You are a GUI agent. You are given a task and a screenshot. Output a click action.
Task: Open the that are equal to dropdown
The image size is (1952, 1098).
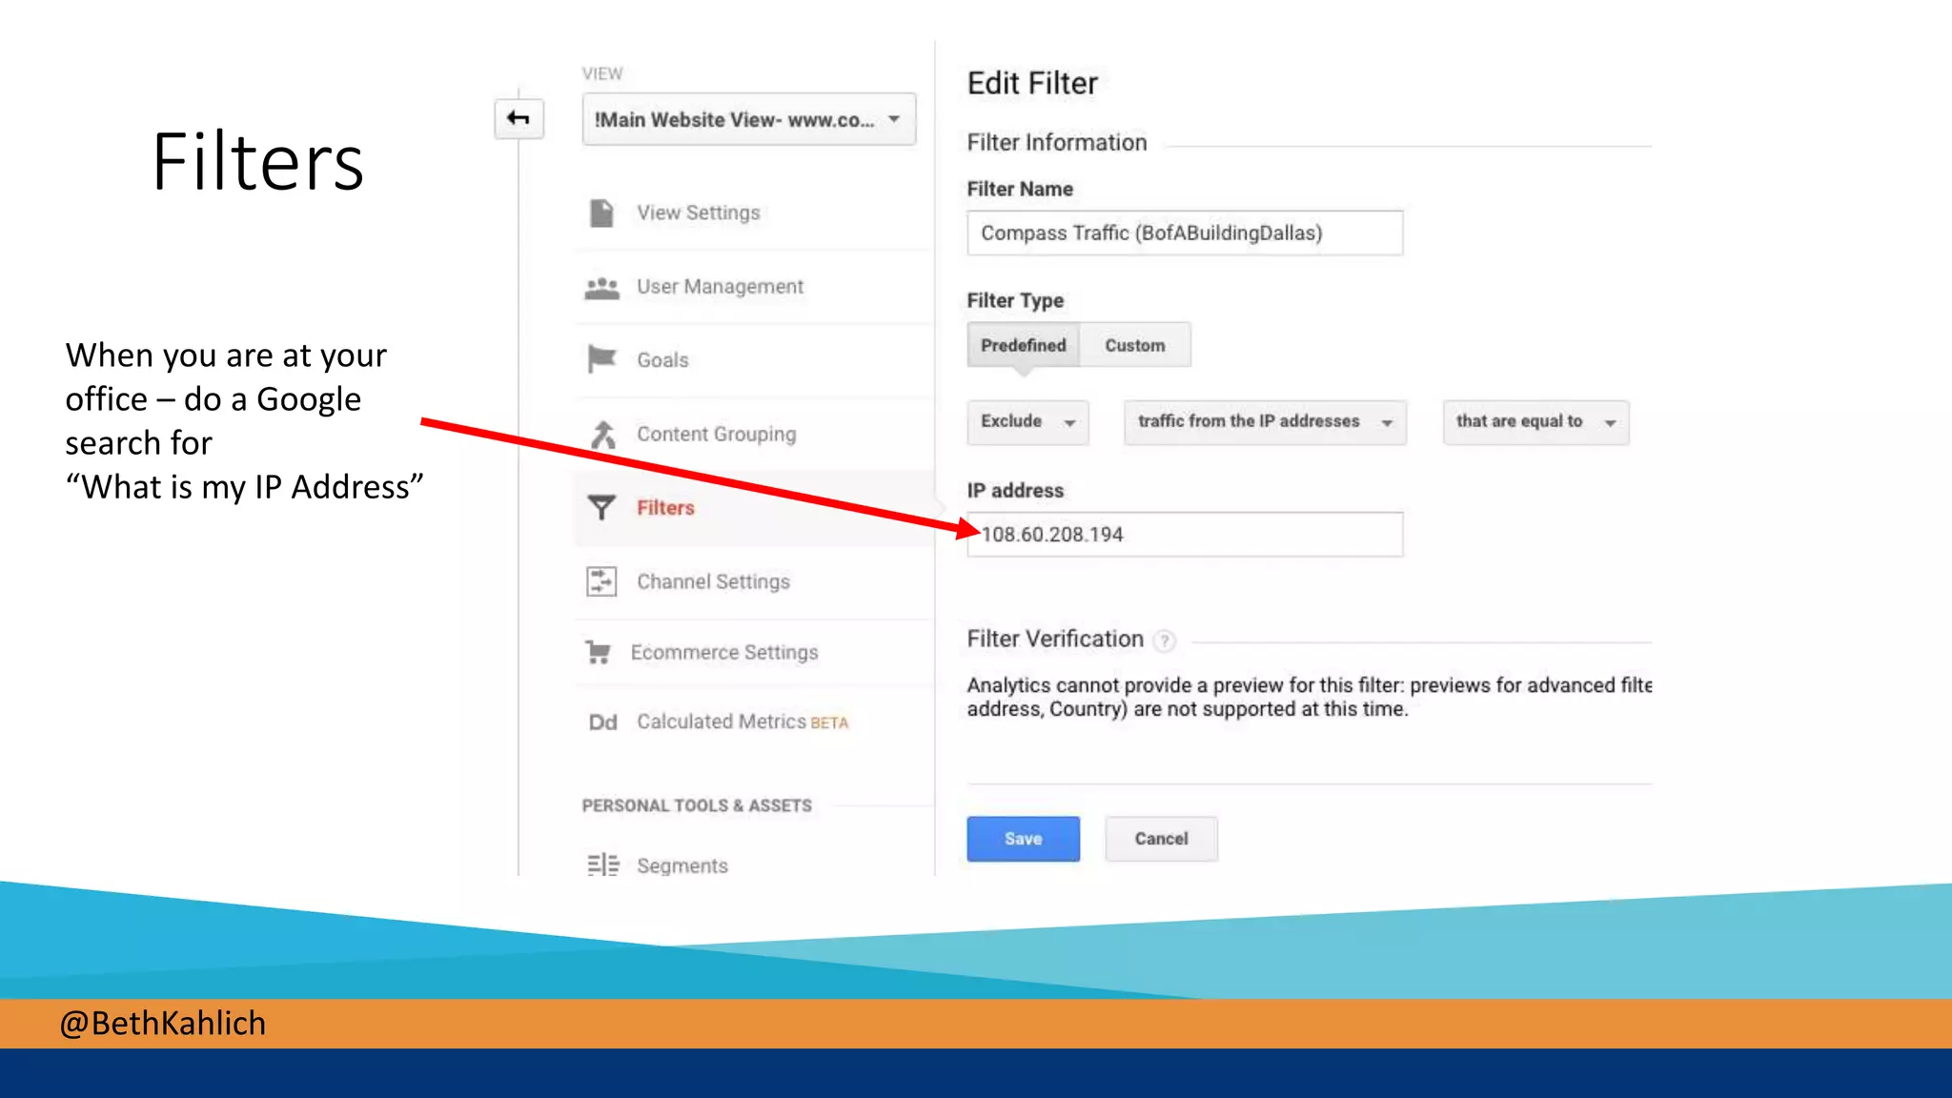pyautogui.click(x=1535, y=421)
